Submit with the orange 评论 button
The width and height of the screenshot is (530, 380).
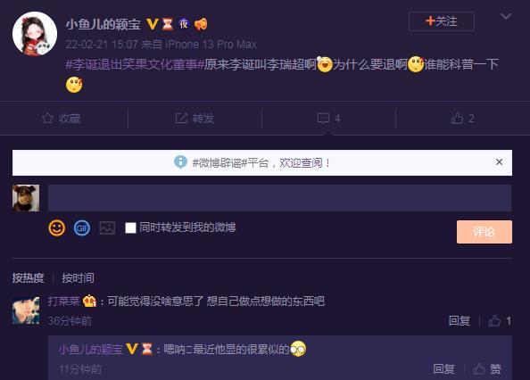click(484, 232)
